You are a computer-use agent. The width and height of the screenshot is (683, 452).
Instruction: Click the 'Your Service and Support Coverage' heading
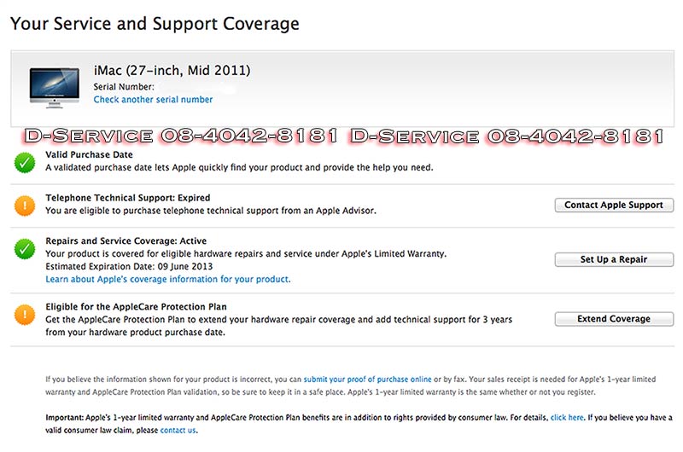(x=155, y=24)
